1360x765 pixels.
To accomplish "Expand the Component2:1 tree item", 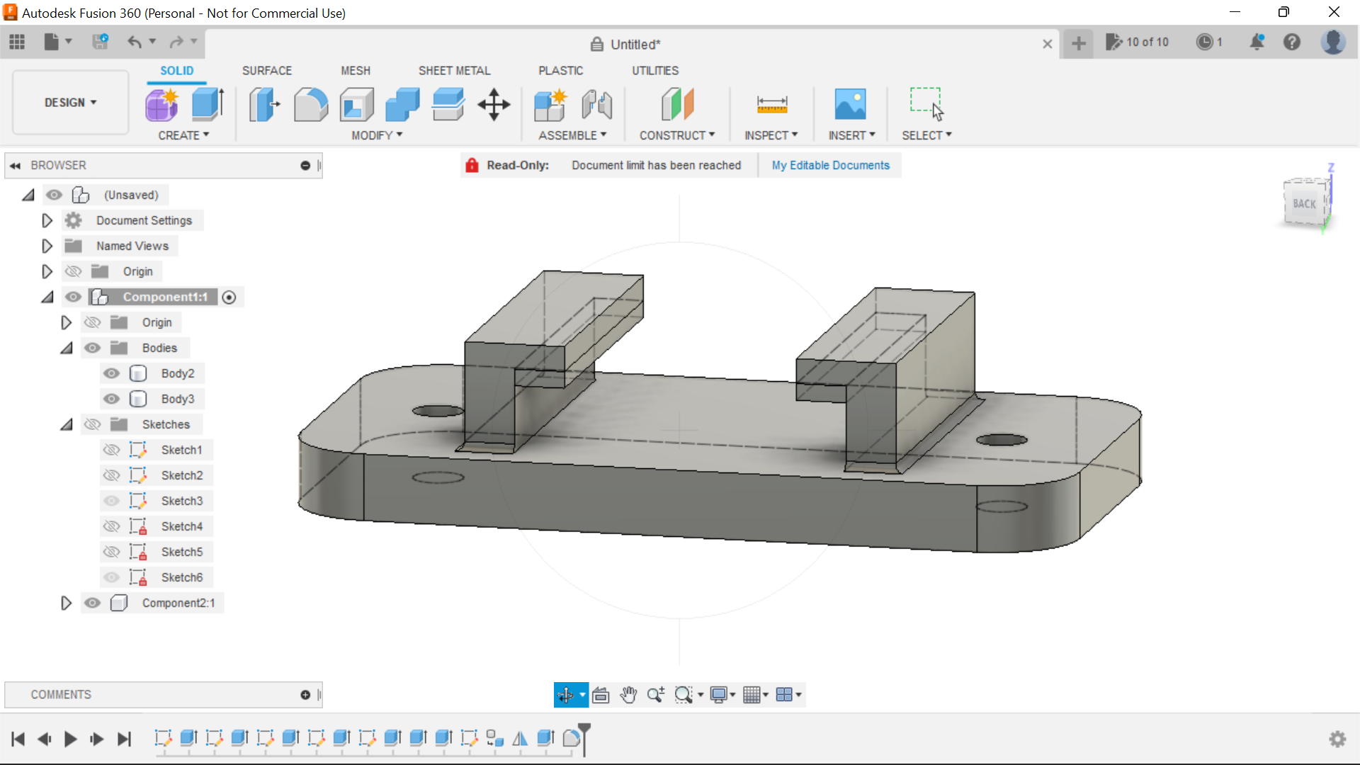I will (x=67, y=603).
